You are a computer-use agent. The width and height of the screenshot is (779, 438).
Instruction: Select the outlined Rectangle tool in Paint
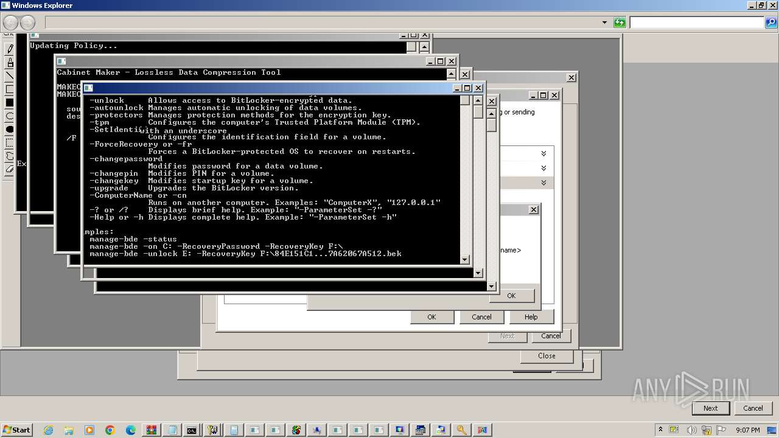coord(10,89)
